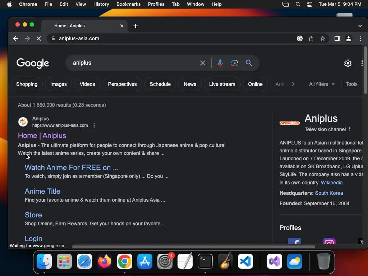The image size is (368, 276).
Task: Filter results by Images
Action: click(59, 84)
